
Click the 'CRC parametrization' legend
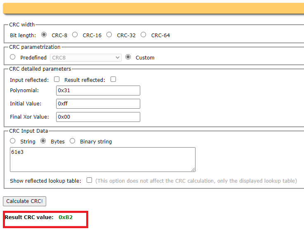tap(35, 47)
